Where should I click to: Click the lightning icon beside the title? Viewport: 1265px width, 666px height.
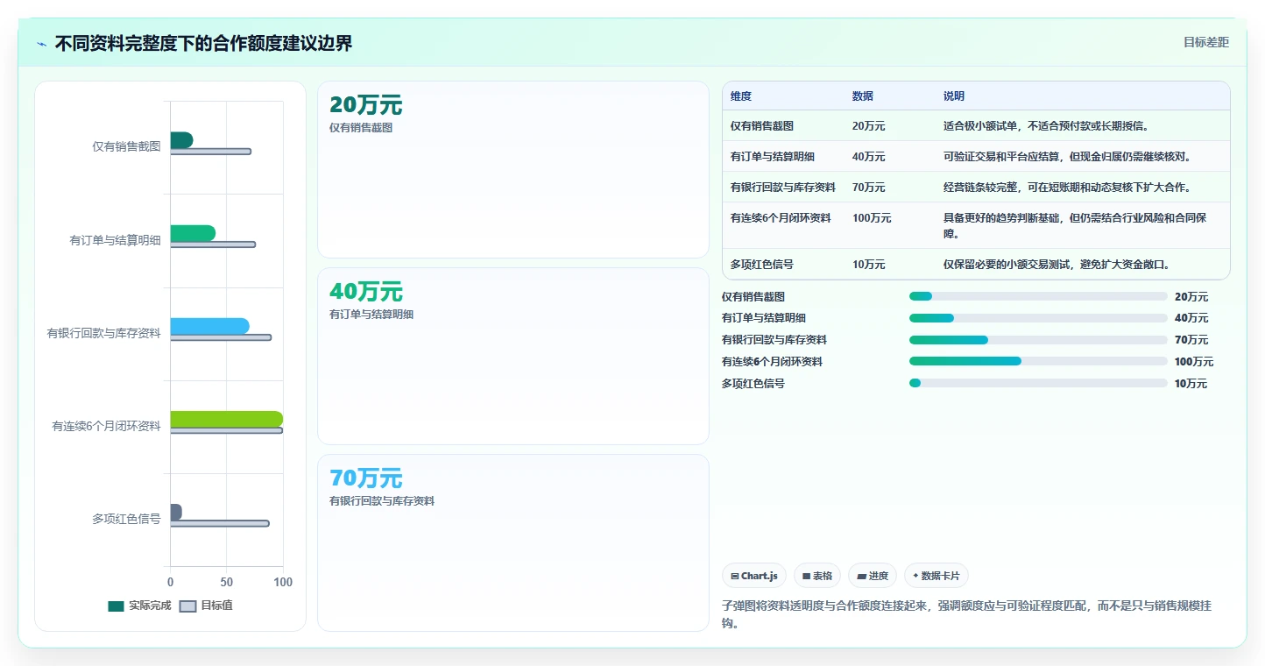coord(42,44)
